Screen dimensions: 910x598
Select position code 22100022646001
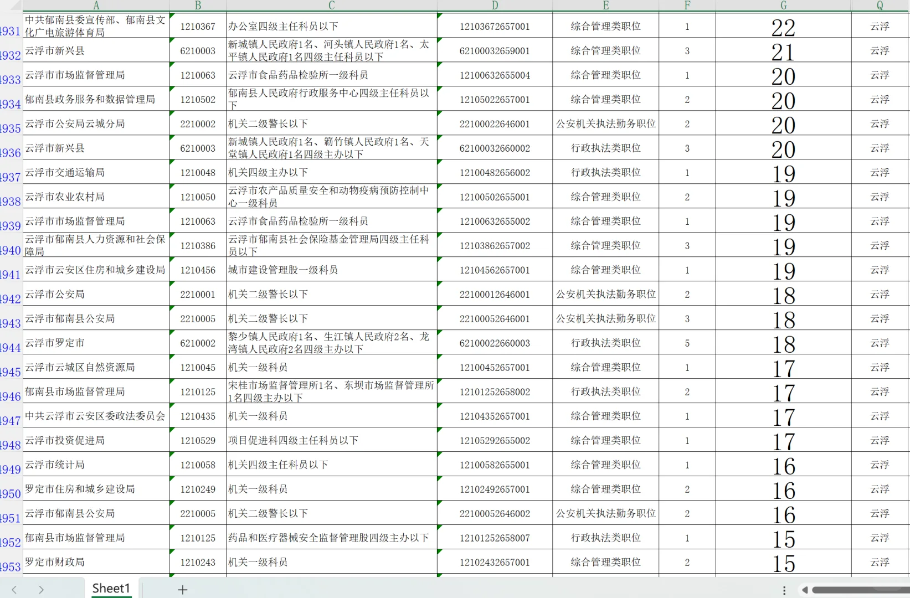coord(495,123)
